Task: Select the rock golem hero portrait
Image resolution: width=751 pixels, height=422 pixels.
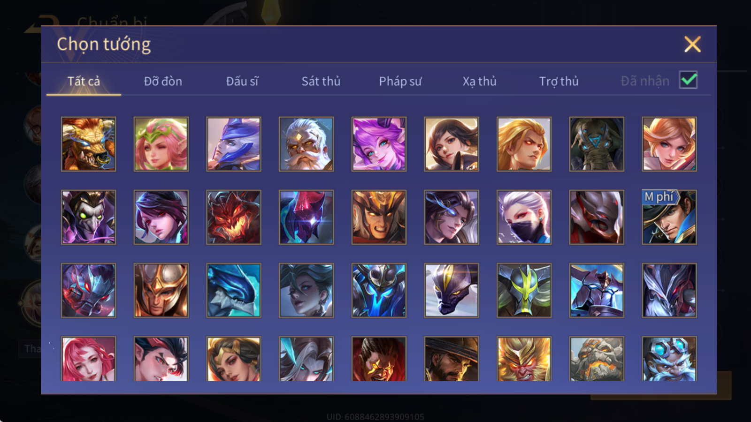Action: click(597, 359)
